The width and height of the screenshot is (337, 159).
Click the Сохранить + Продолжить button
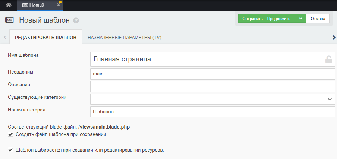(x=266, y=19)
